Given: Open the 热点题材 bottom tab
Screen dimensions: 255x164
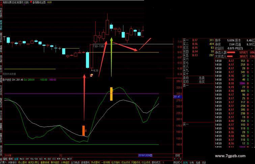Looking at the screenshot, I should coord(95,162).
